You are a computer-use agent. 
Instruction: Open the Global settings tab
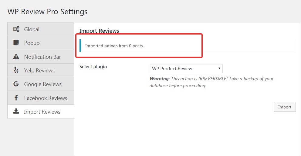coord(41,29)
